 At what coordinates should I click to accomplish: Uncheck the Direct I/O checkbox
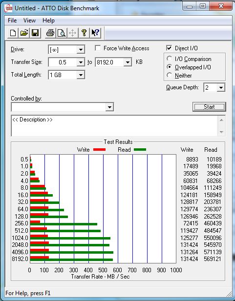pyautogui.click(x=169, y=48)
